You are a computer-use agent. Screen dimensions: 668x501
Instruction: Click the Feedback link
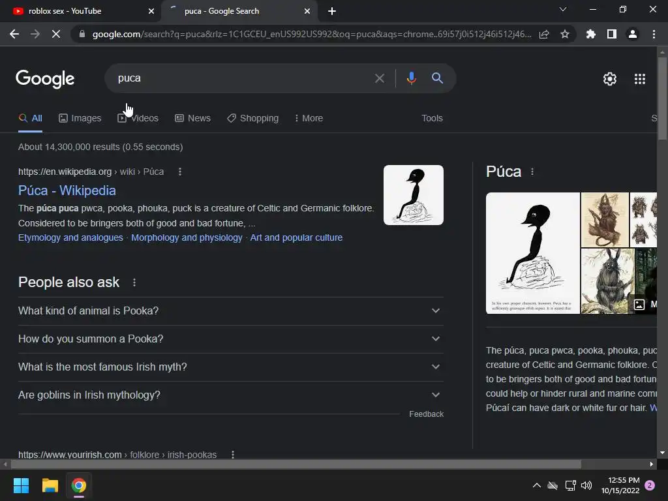pyautogui.click(x=426, y=414)
